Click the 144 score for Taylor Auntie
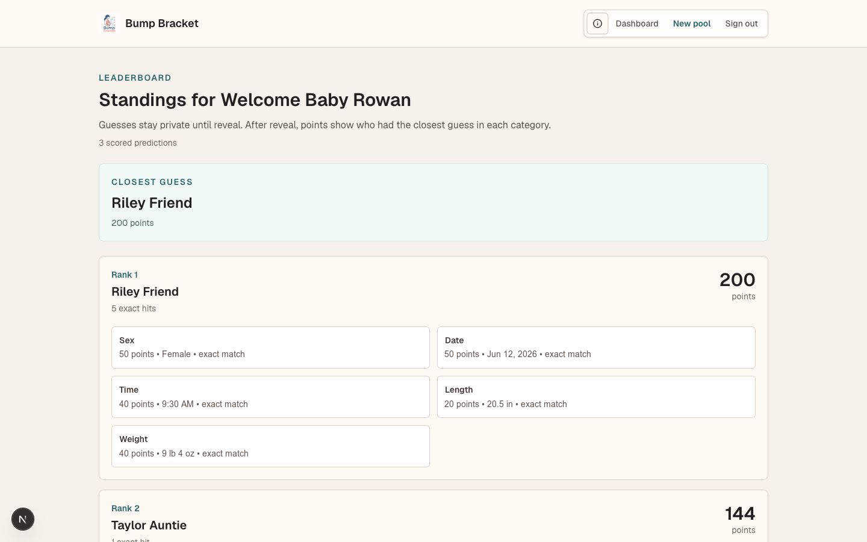The height and width of the screenshot is (542, 867). click(x=740, y=513)
